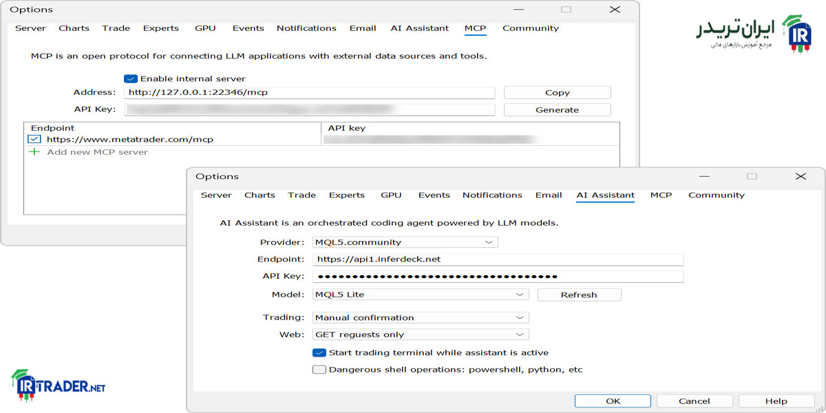Select Experts tab in the AI Assistant window
The image size is (826, 413).
[x=346, y=195]
